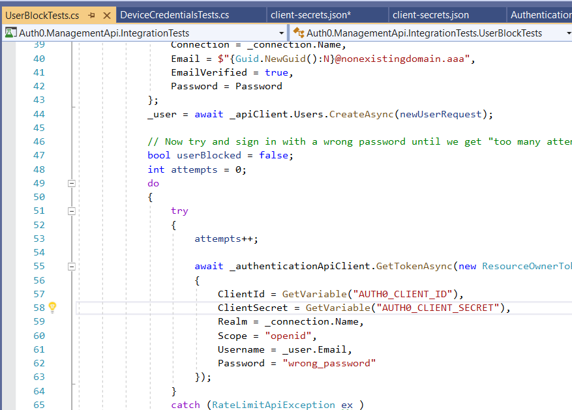Screen dimensions: 572x410
Task: Click the "AUTH0_CLIENT_SECRET" string literal
Action: [x=438, y=308]
